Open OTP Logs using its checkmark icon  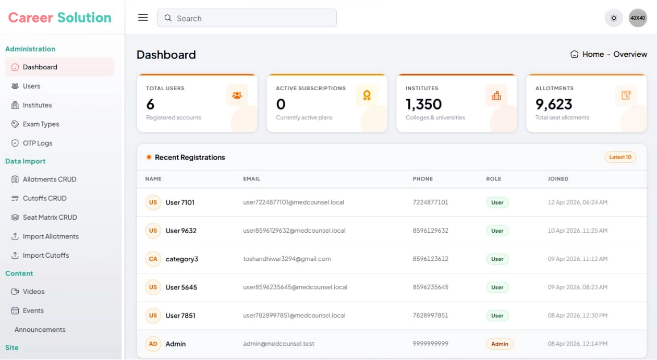point(14,142)
